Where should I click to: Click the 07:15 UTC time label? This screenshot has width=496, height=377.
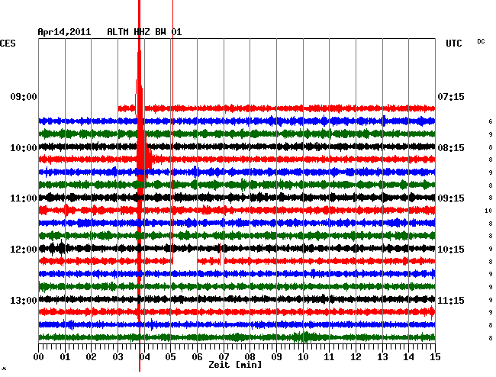click(x=451, y=97)
